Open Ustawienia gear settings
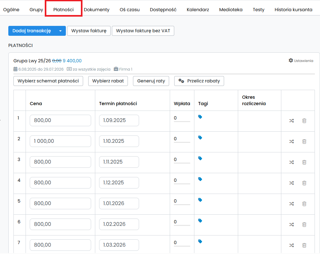This screenshot has width=320, height=254. point(301,60)
